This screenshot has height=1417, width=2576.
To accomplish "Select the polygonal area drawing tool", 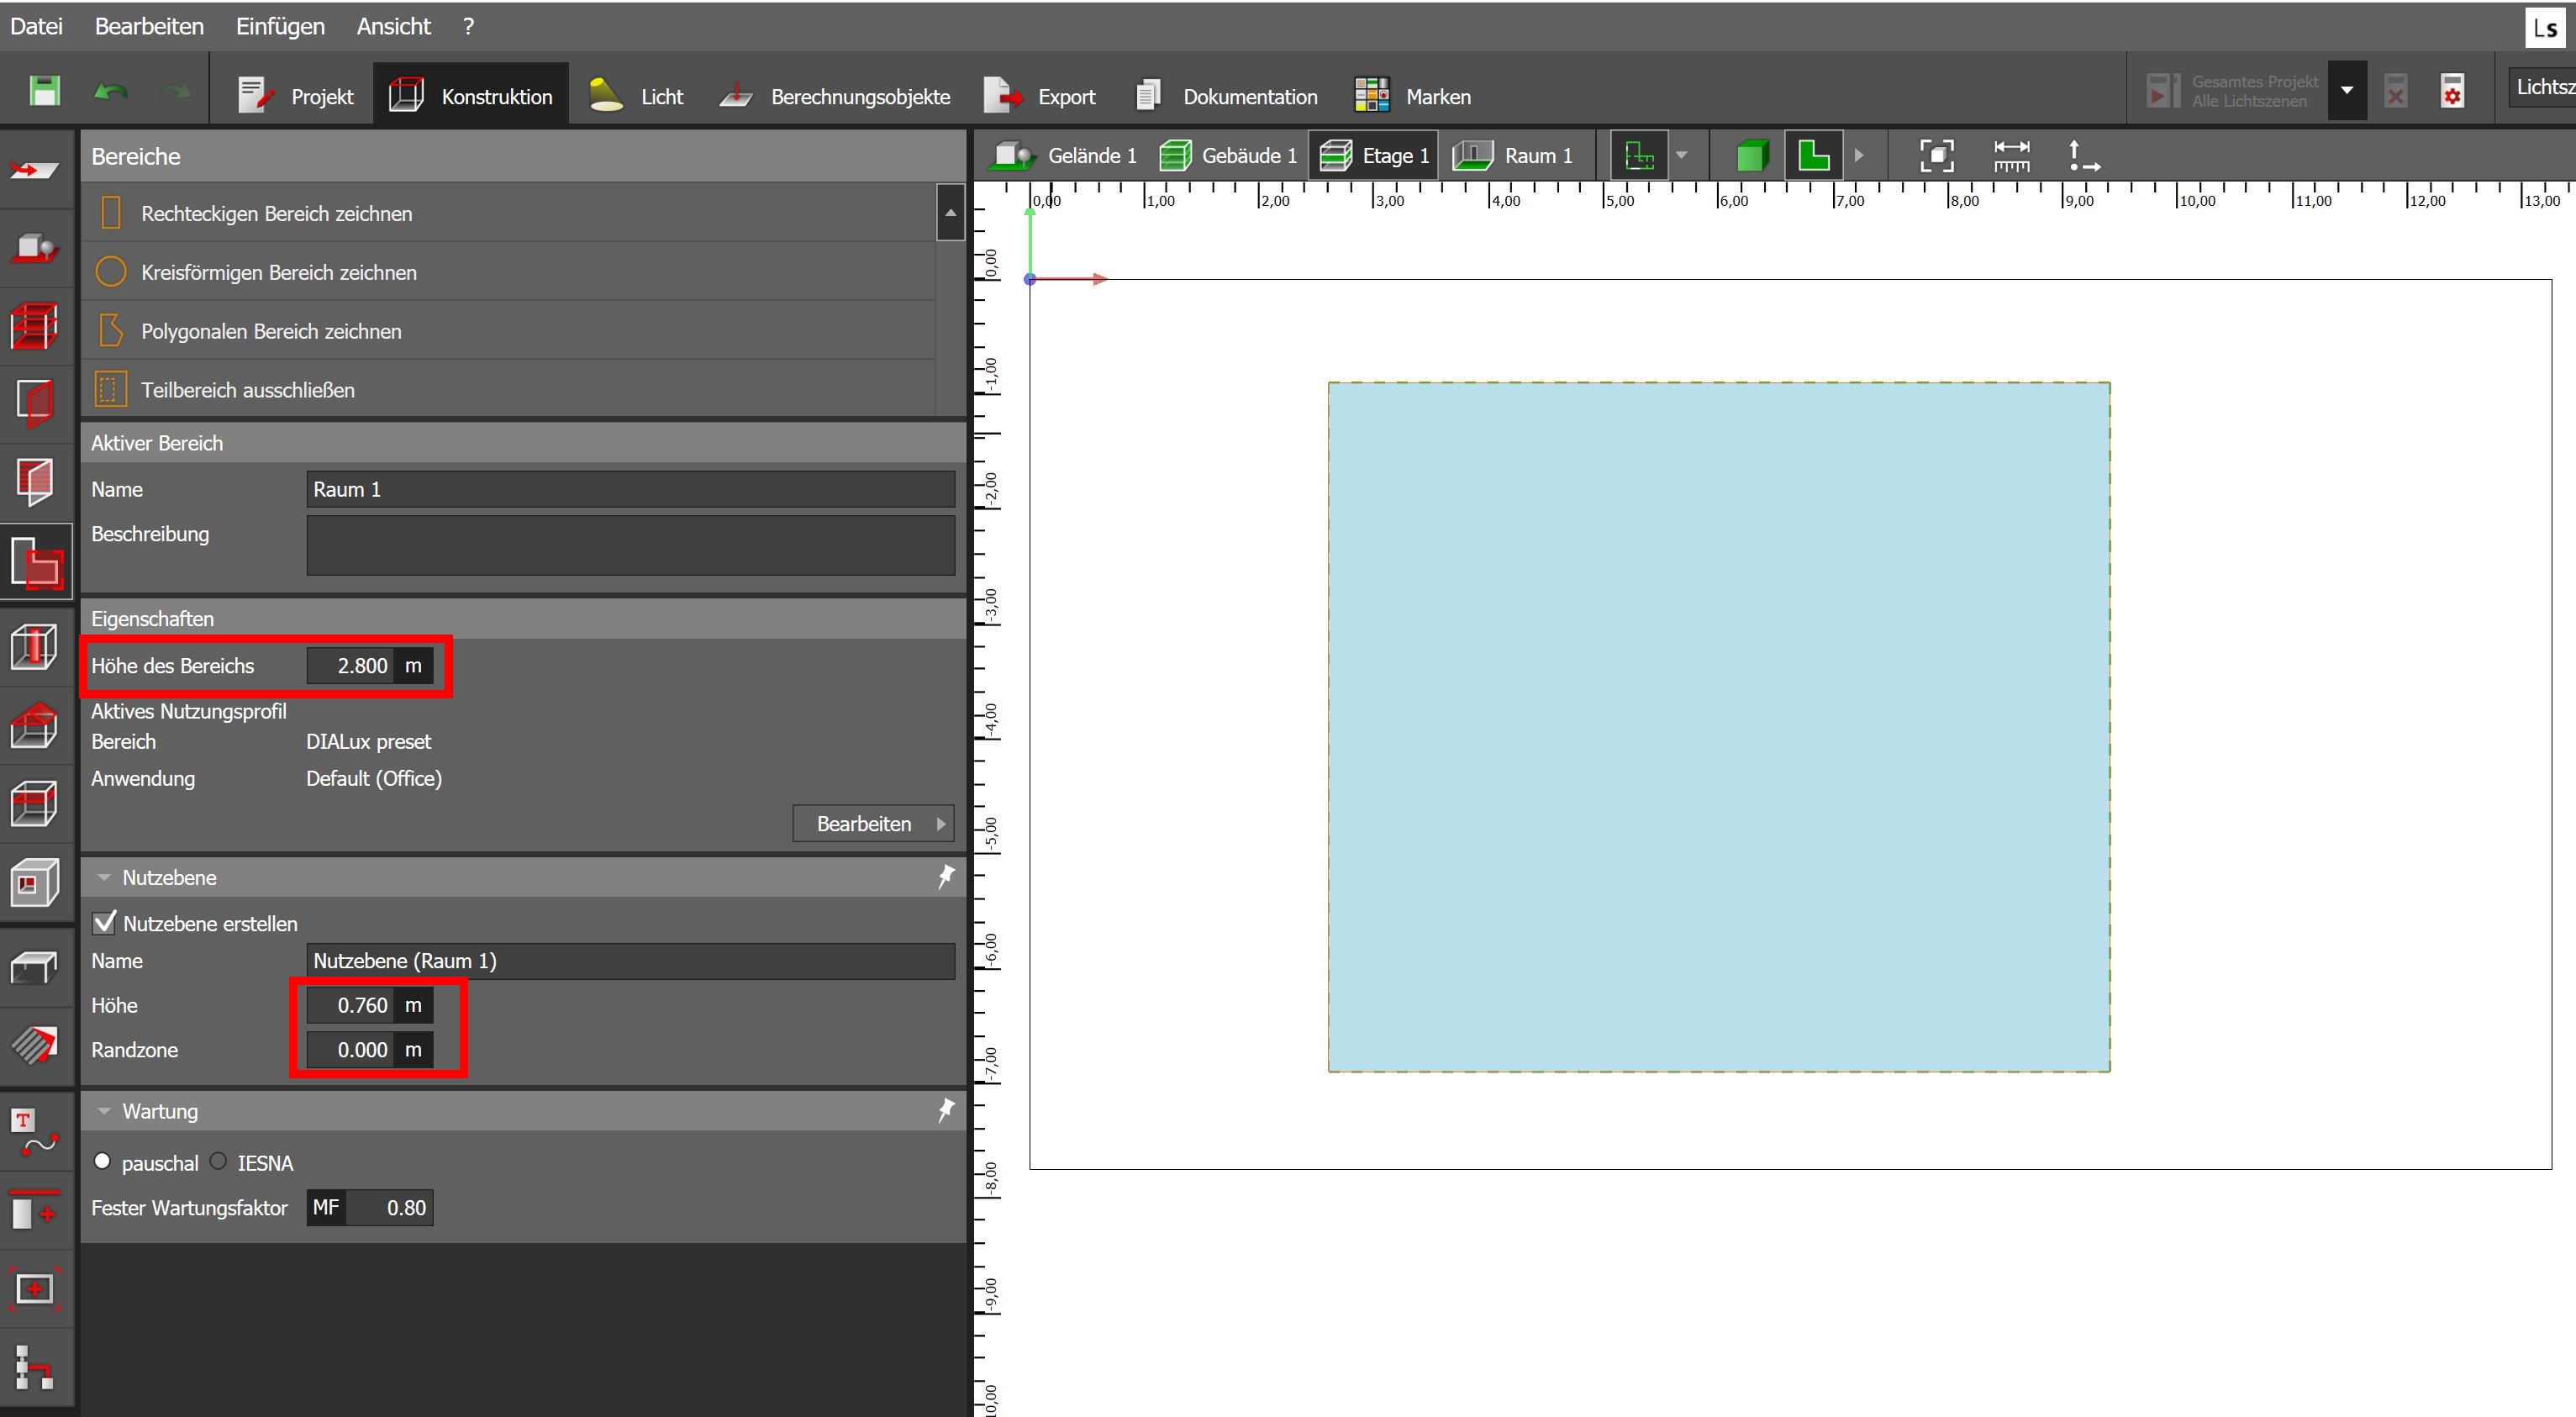I will pos(270,331).
